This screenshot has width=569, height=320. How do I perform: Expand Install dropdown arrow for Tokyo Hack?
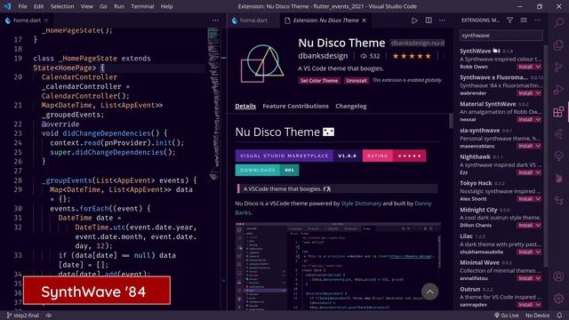click(x=538, y=199)
